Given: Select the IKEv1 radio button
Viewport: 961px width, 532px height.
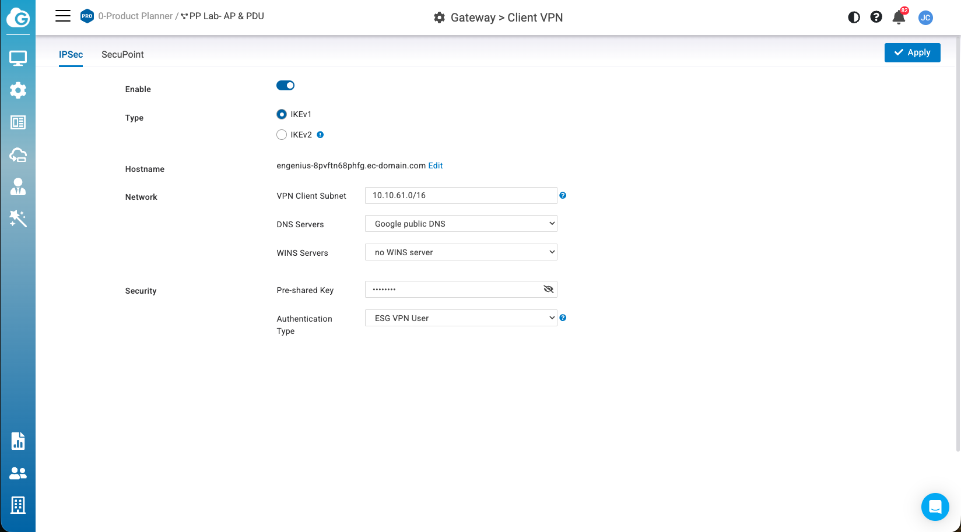Looking at the screenshot, I should pyautogui.click(x=282, y=114).
